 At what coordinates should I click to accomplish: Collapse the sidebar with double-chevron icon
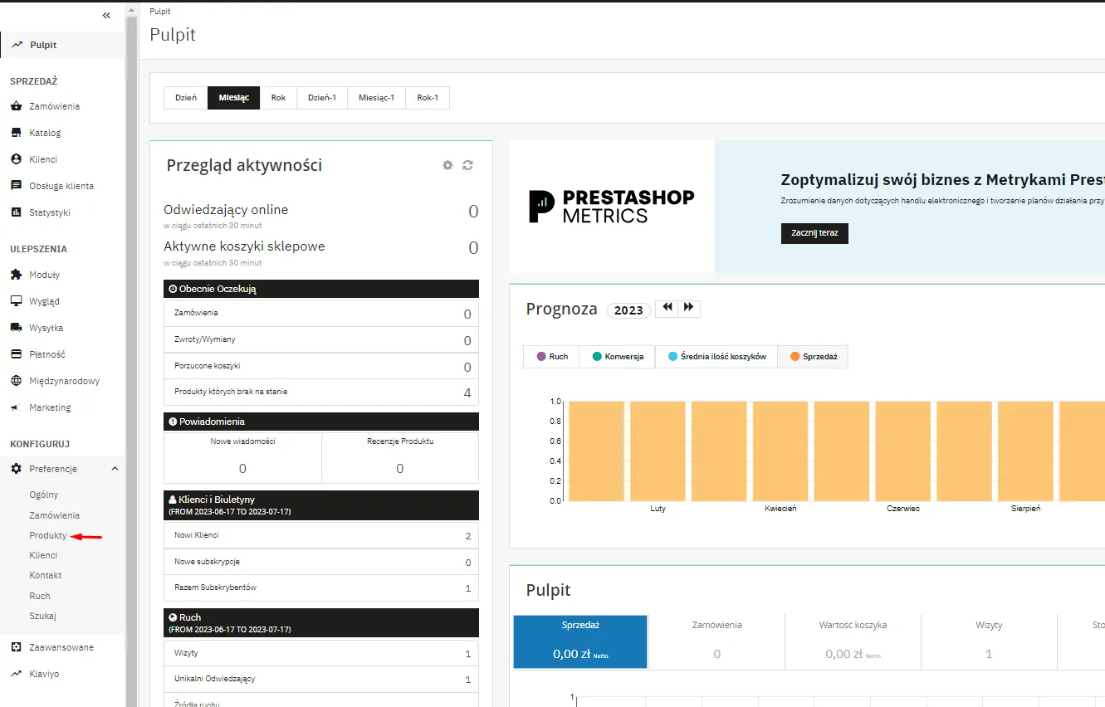106,15
